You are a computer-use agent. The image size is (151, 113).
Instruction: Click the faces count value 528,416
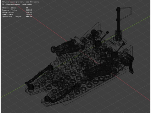point(29,14)
